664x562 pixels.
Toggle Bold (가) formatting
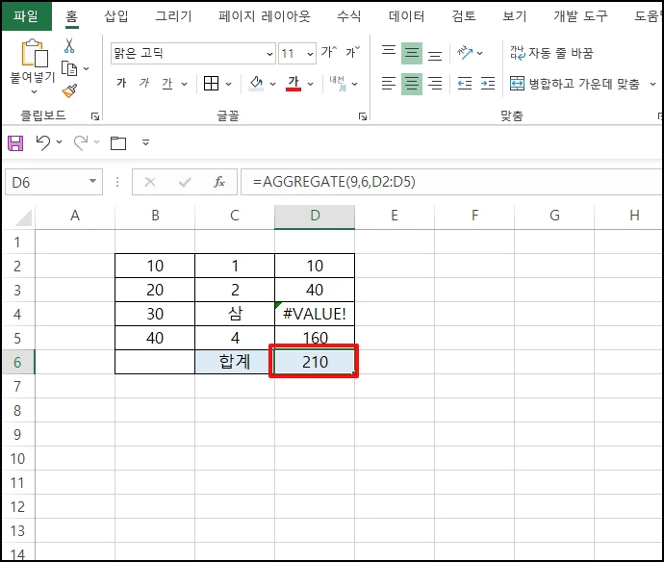pyautogui.click(x=121, y=83)
